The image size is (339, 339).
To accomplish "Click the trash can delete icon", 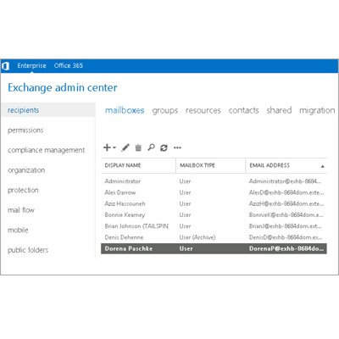I will point(138,147).
